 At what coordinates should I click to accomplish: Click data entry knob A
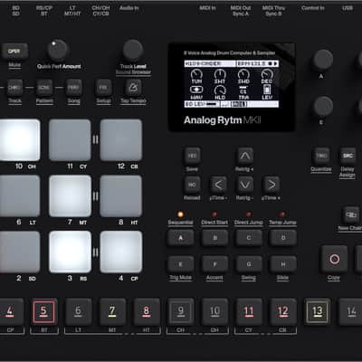323,60
